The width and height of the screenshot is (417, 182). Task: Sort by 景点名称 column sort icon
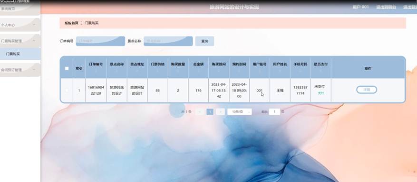(117, 71)
